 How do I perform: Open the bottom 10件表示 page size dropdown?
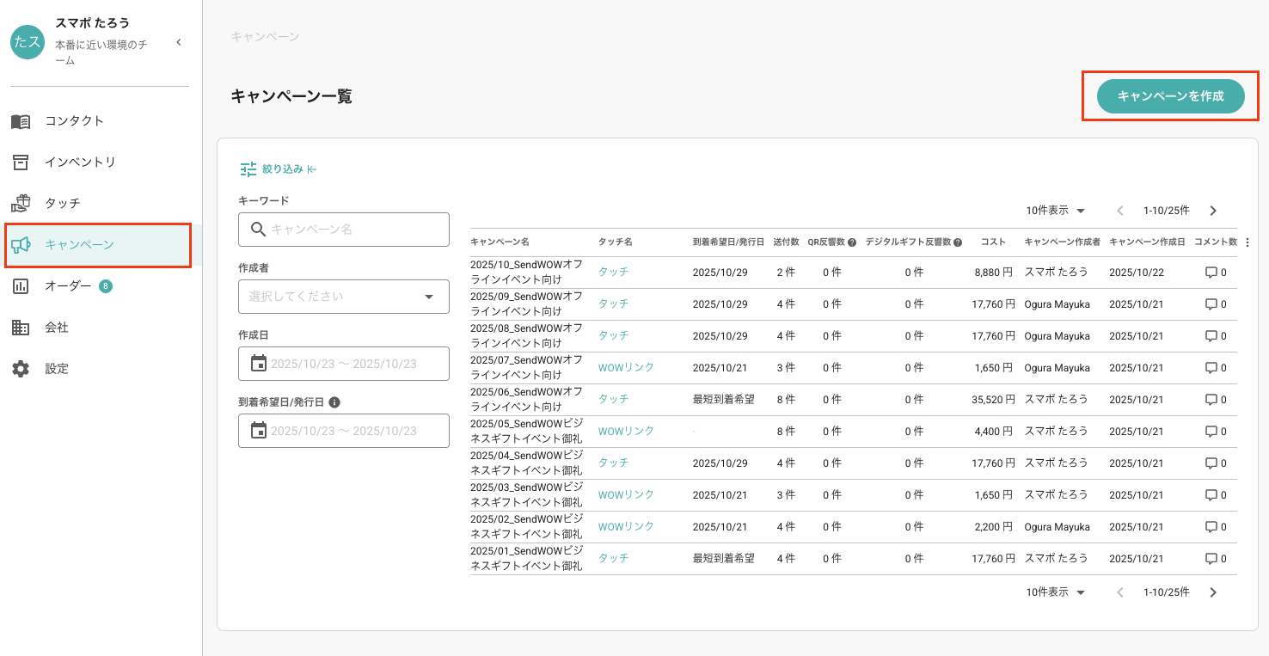pyautogui.click(x=1056, y=592)
